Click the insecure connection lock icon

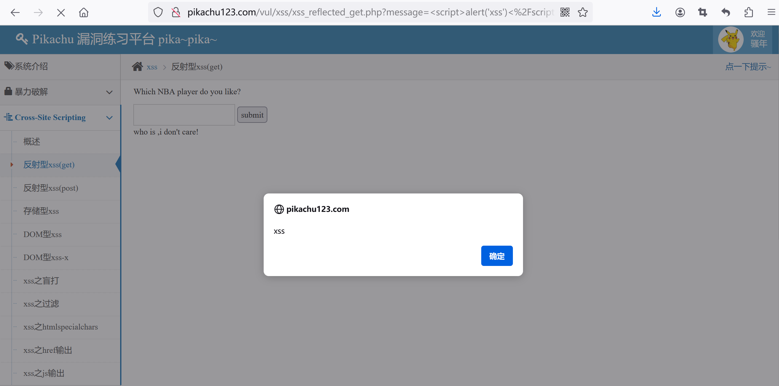point(176,12)
